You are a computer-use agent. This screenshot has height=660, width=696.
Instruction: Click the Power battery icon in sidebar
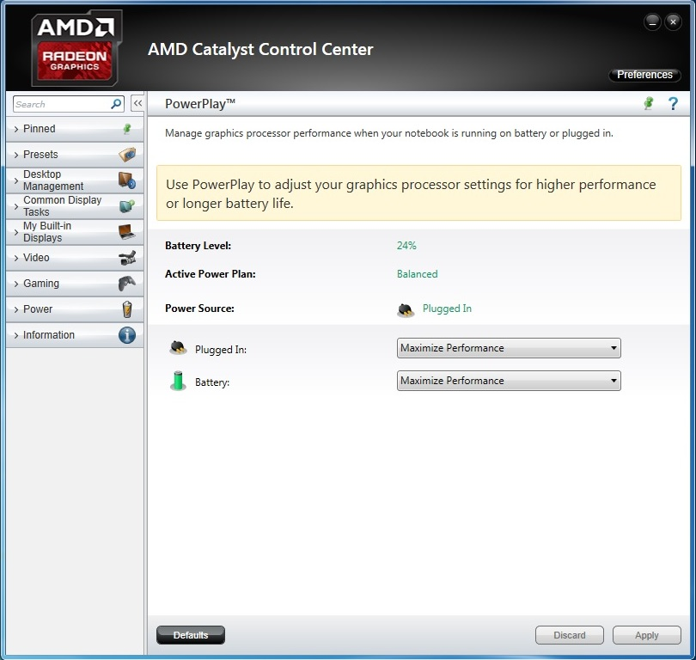(127, 309)
